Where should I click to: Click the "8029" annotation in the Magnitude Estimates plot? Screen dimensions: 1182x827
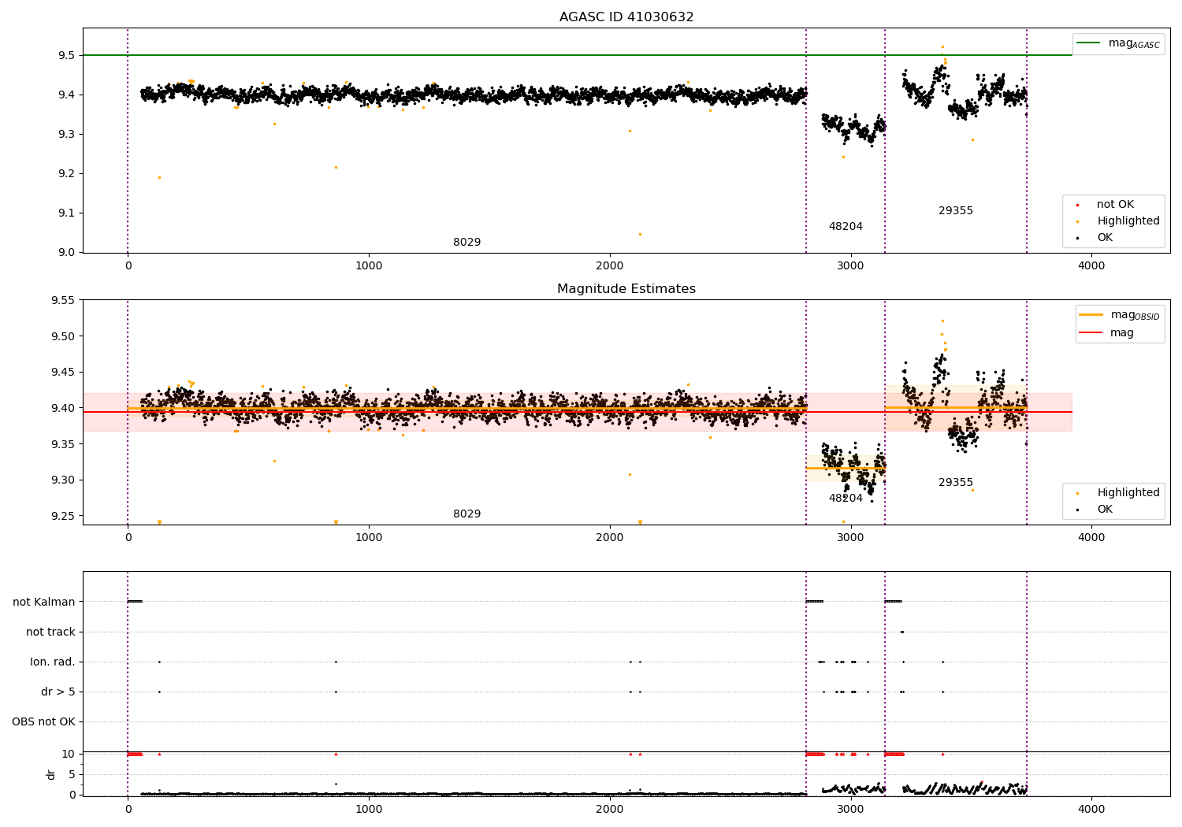[x=467, y=514]
